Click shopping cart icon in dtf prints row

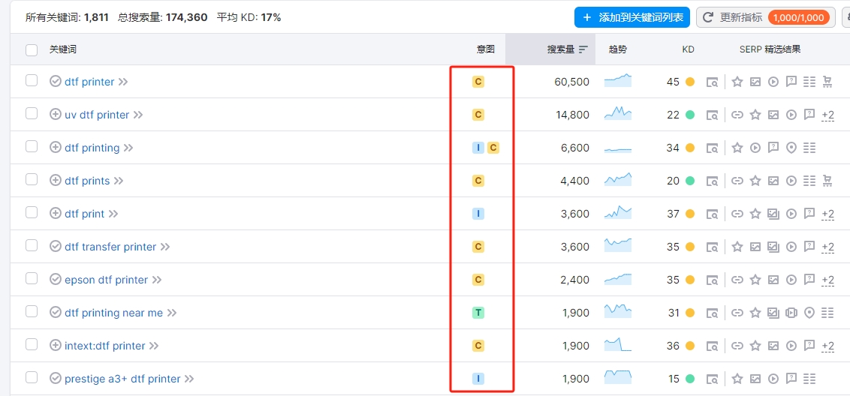[827, 181]
